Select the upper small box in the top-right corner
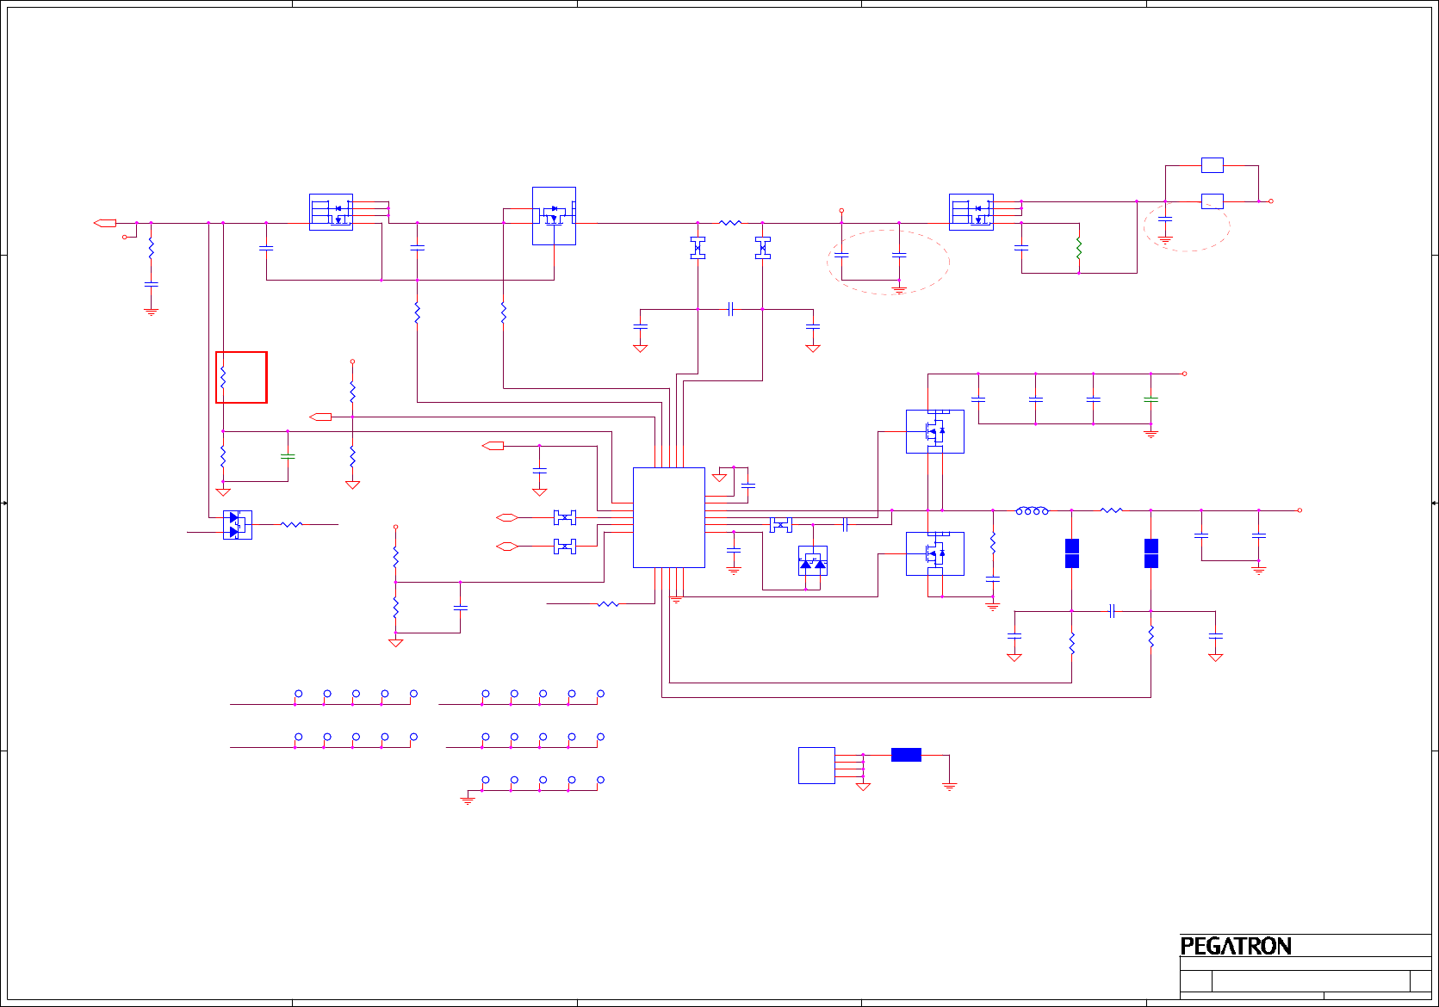The image size is (1439, 1007). (1213, 165)
